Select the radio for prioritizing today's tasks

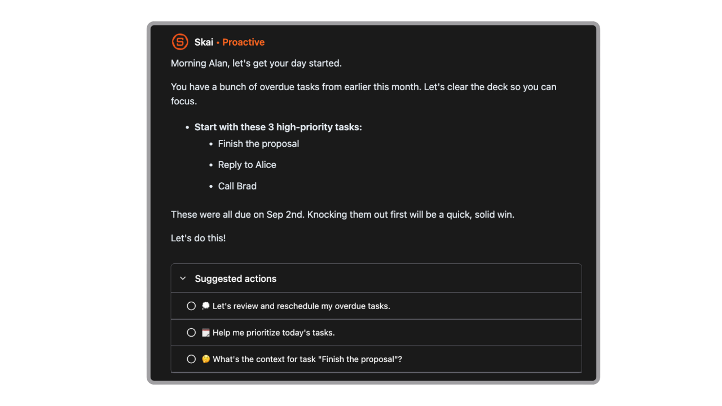pyautogui.click(x=191, y=332)
